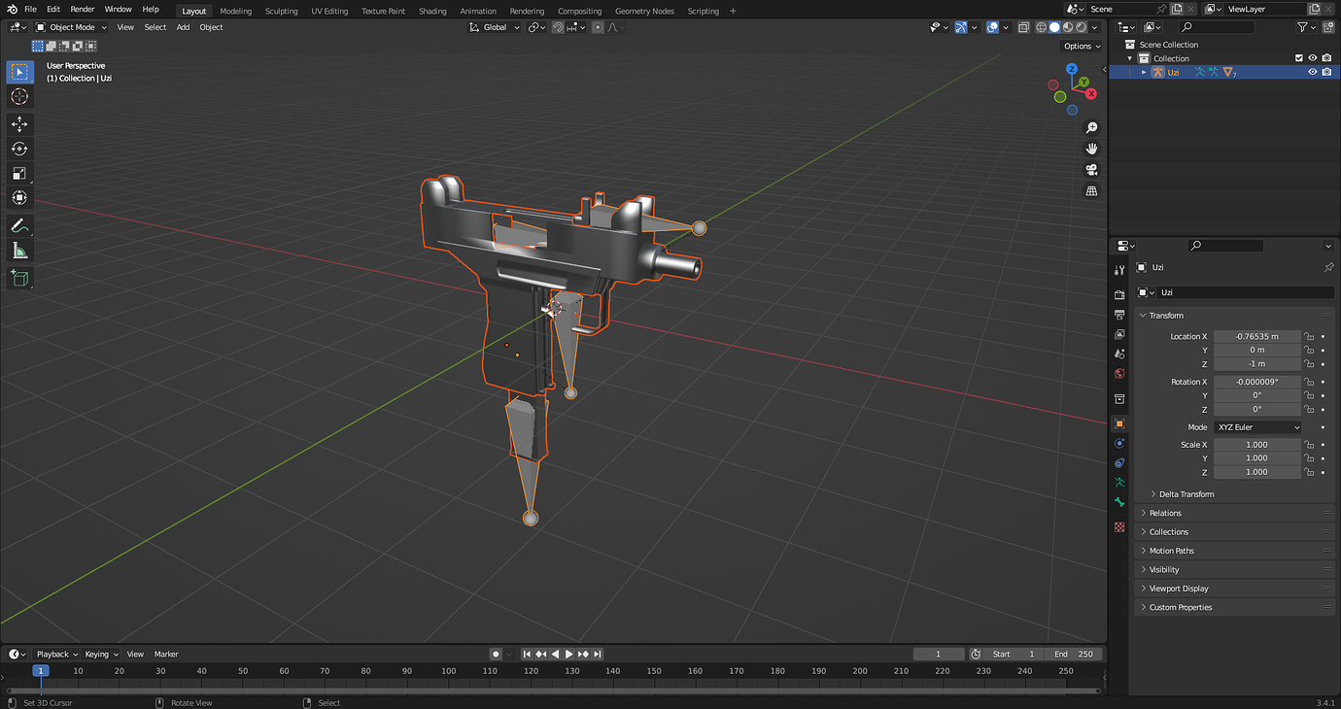
Task: Select the Annotate tool
Action: (x=19, y=226)
